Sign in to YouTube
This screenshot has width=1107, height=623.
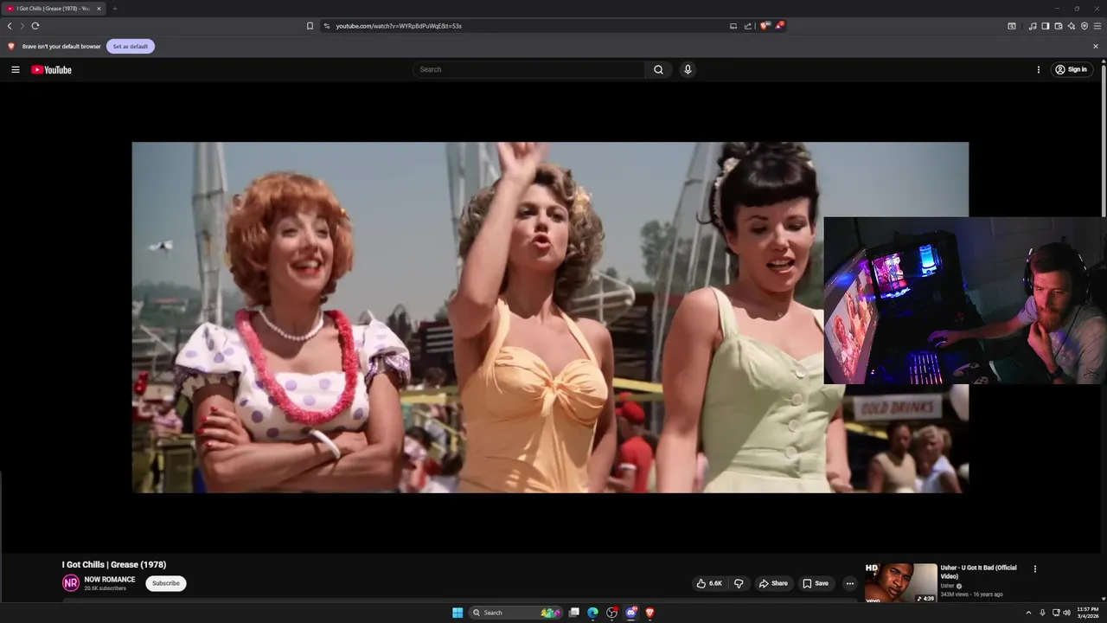pyautogui.click(x=1071, y=69)
